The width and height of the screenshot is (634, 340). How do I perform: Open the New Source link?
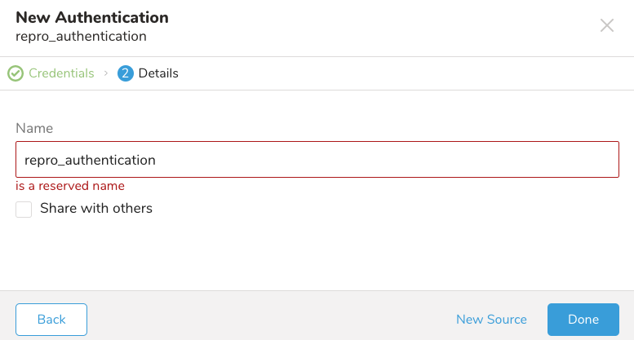coord(491,320)
